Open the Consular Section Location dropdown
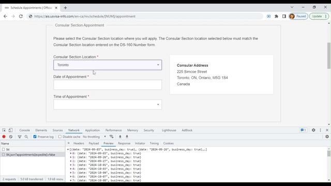The height and width of the screenshot is (186, 331). pos(108,65)
